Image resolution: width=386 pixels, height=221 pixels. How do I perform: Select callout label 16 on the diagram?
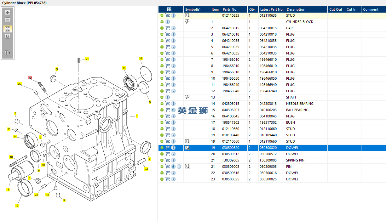coord(141,58)
